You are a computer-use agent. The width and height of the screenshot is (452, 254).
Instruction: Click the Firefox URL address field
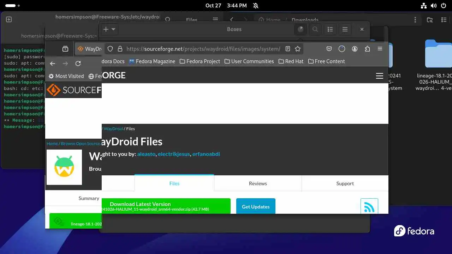(203, 49)
